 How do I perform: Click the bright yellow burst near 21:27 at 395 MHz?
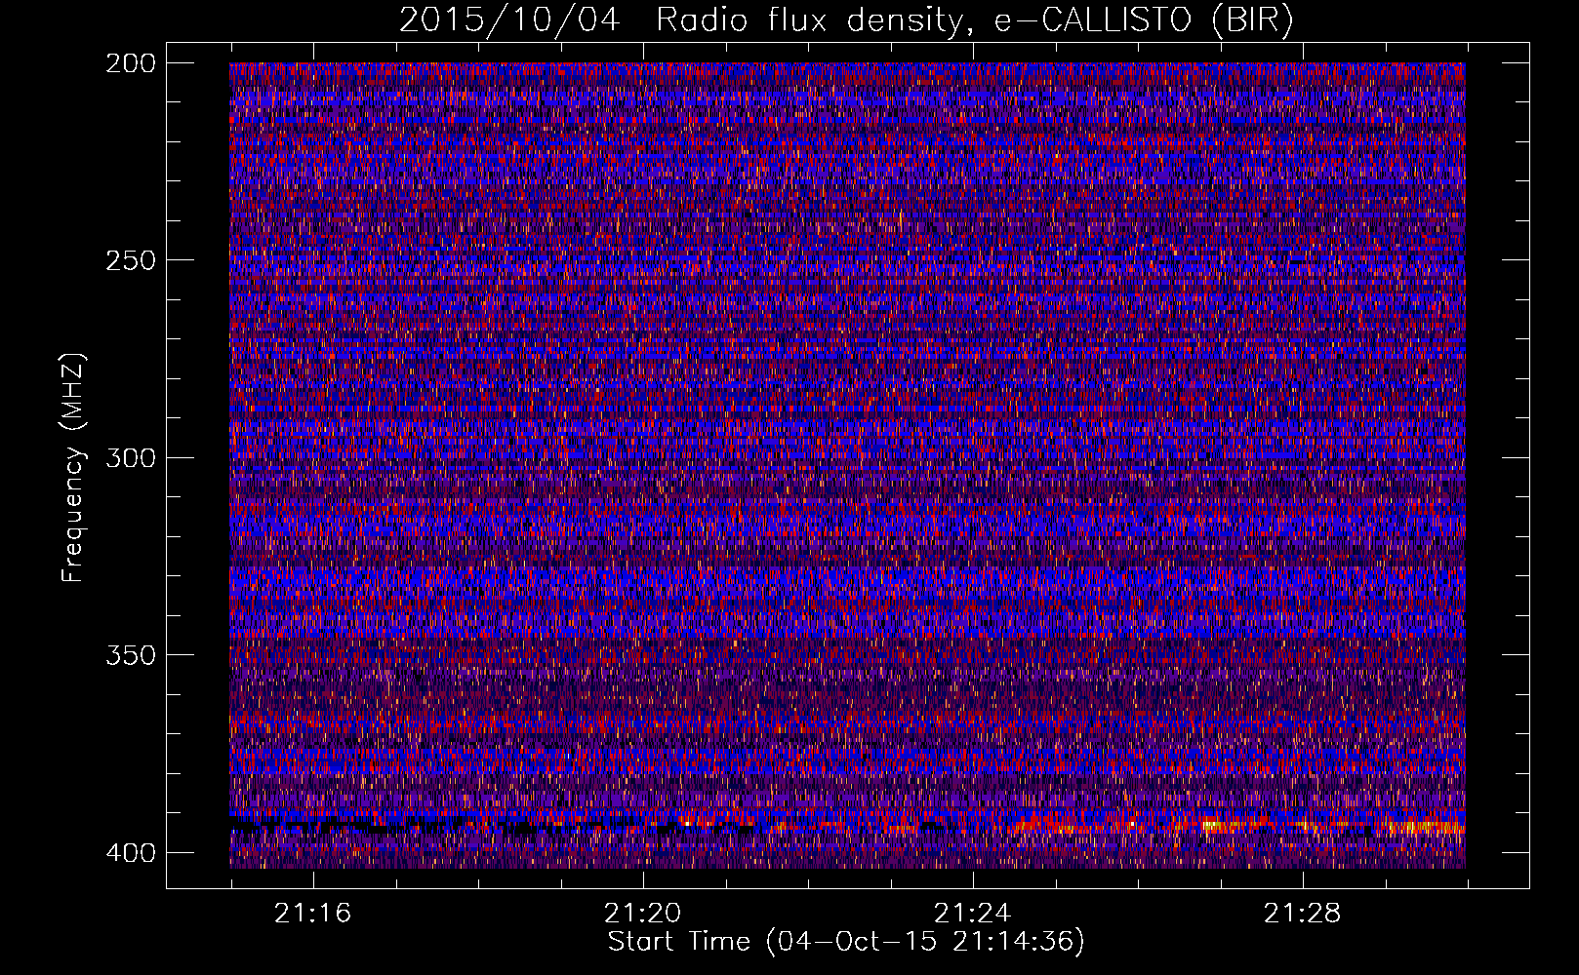pos(1213,827)
